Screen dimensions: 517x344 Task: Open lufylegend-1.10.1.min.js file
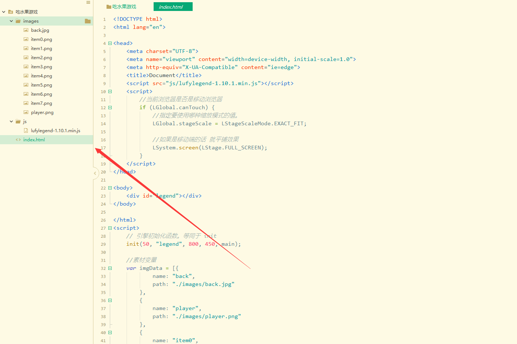(x=55, y=131)
